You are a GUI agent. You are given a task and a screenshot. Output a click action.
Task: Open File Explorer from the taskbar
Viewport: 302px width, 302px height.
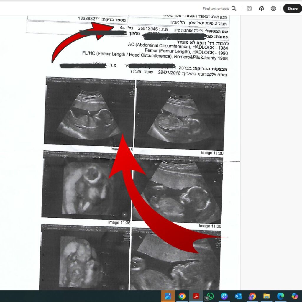[266, 296]
